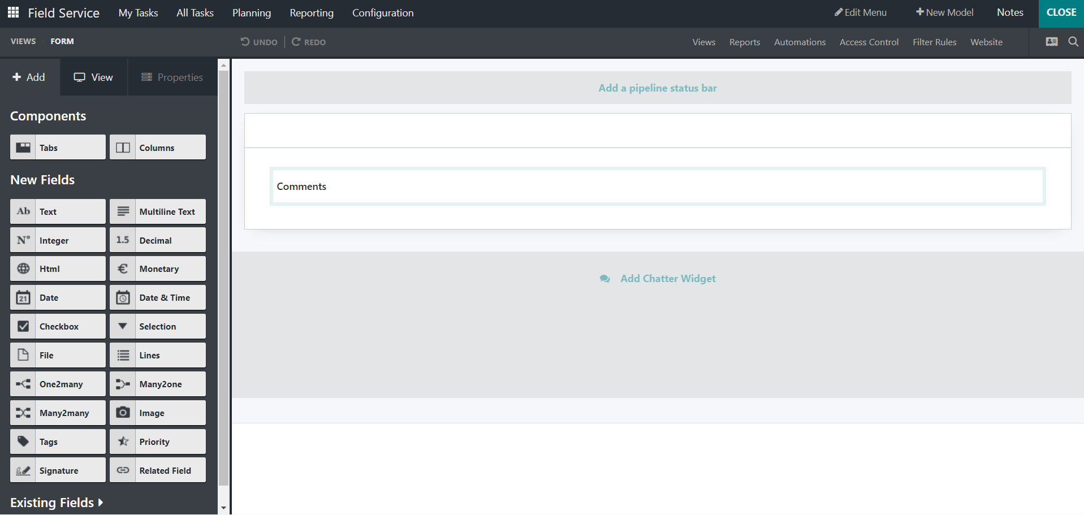The image size is (1084, 515).
Task: Add a Tabs component
Action: click(58, 147)
